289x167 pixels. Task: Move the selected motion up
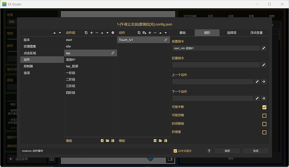click(x=160, y=33)
